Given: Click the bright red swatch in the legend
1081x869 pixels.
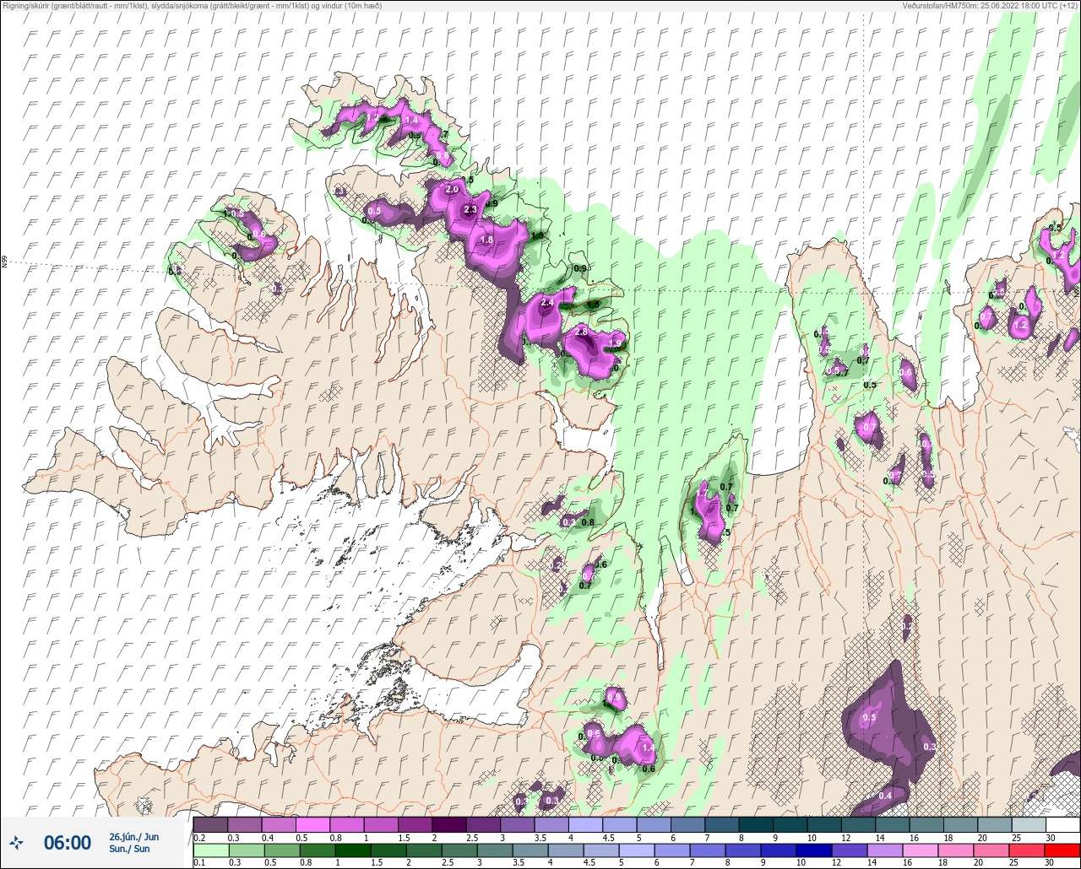Looking at the screenshot, I should coord(1062,850).
